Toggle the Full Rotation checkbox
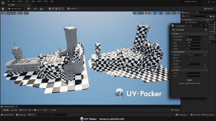The width and height of the screenshot is (216, 121). coord(188,67)
